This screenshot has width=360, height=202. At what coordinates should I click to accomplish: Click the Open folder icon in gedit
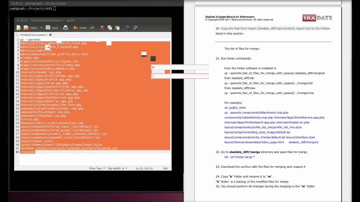pos(26,27)
